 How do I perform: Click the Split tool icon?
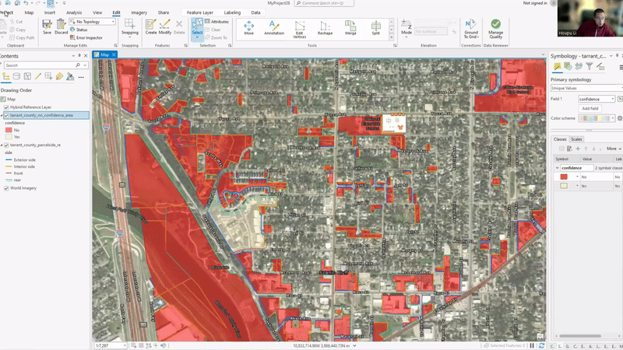(x=375, y=28)
